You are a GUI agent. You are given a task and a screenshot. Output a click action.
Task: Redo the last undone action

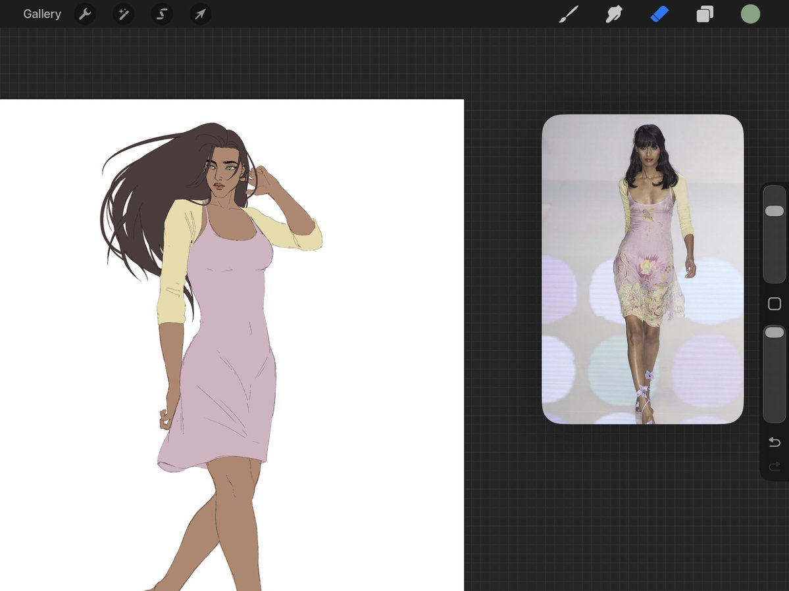tap(775, 467)
